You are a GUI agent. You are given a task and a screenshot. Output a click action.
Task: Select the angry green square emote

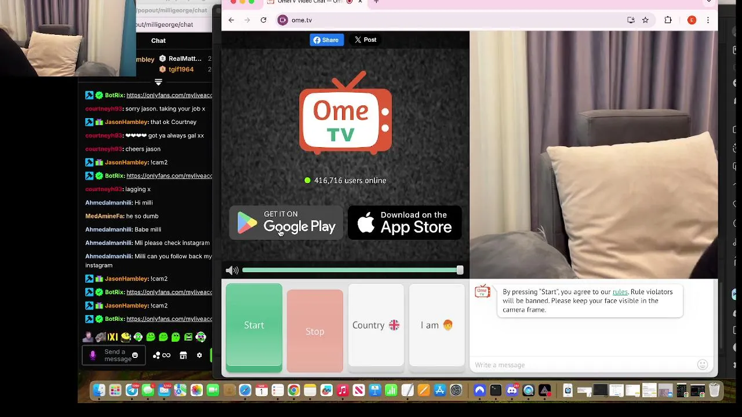click(x=188, y=336)
